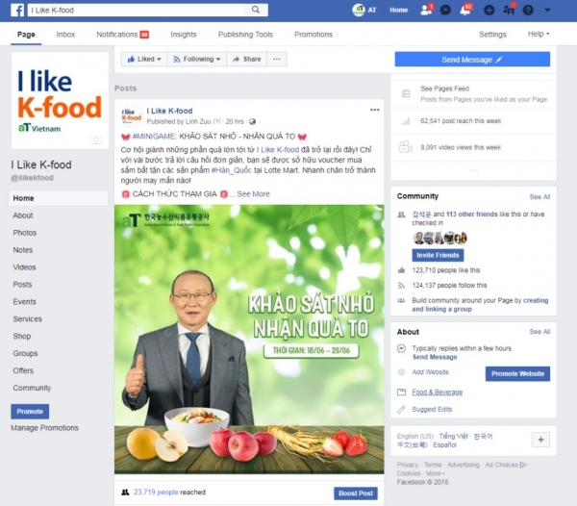
Task: Click the Facebook logo icon
Action: point(17,10)
